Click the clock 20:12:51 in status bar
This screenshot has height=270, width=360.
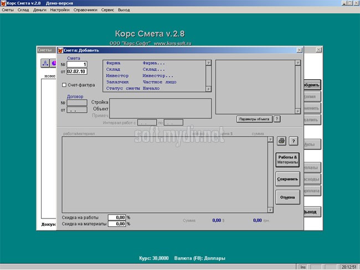click(349, 267)
